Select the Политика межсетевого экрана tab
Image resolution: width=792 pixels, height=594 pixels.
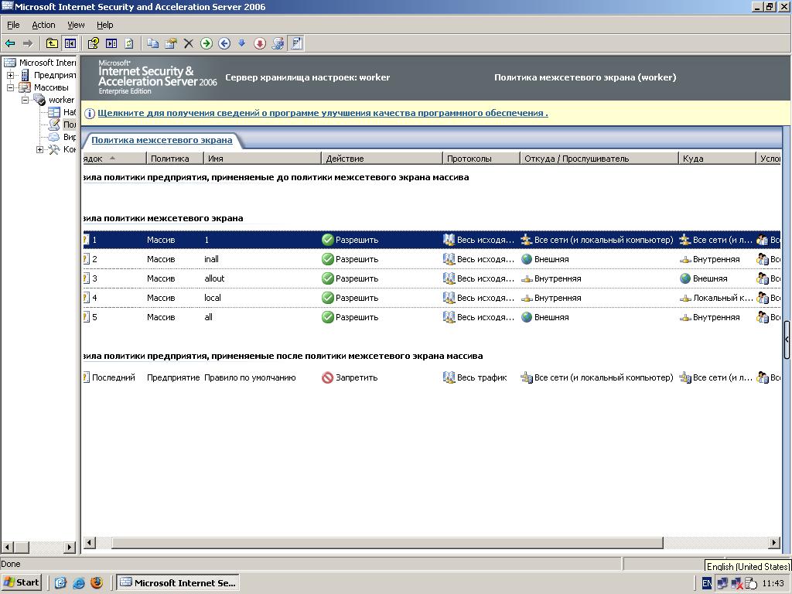(162, 141)
